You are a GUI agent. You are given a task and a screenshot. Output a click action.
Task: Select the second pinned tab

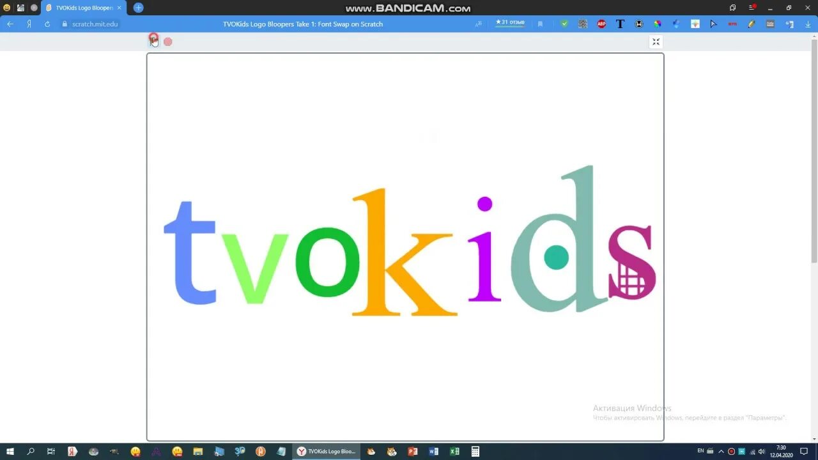tap(20, 8)
